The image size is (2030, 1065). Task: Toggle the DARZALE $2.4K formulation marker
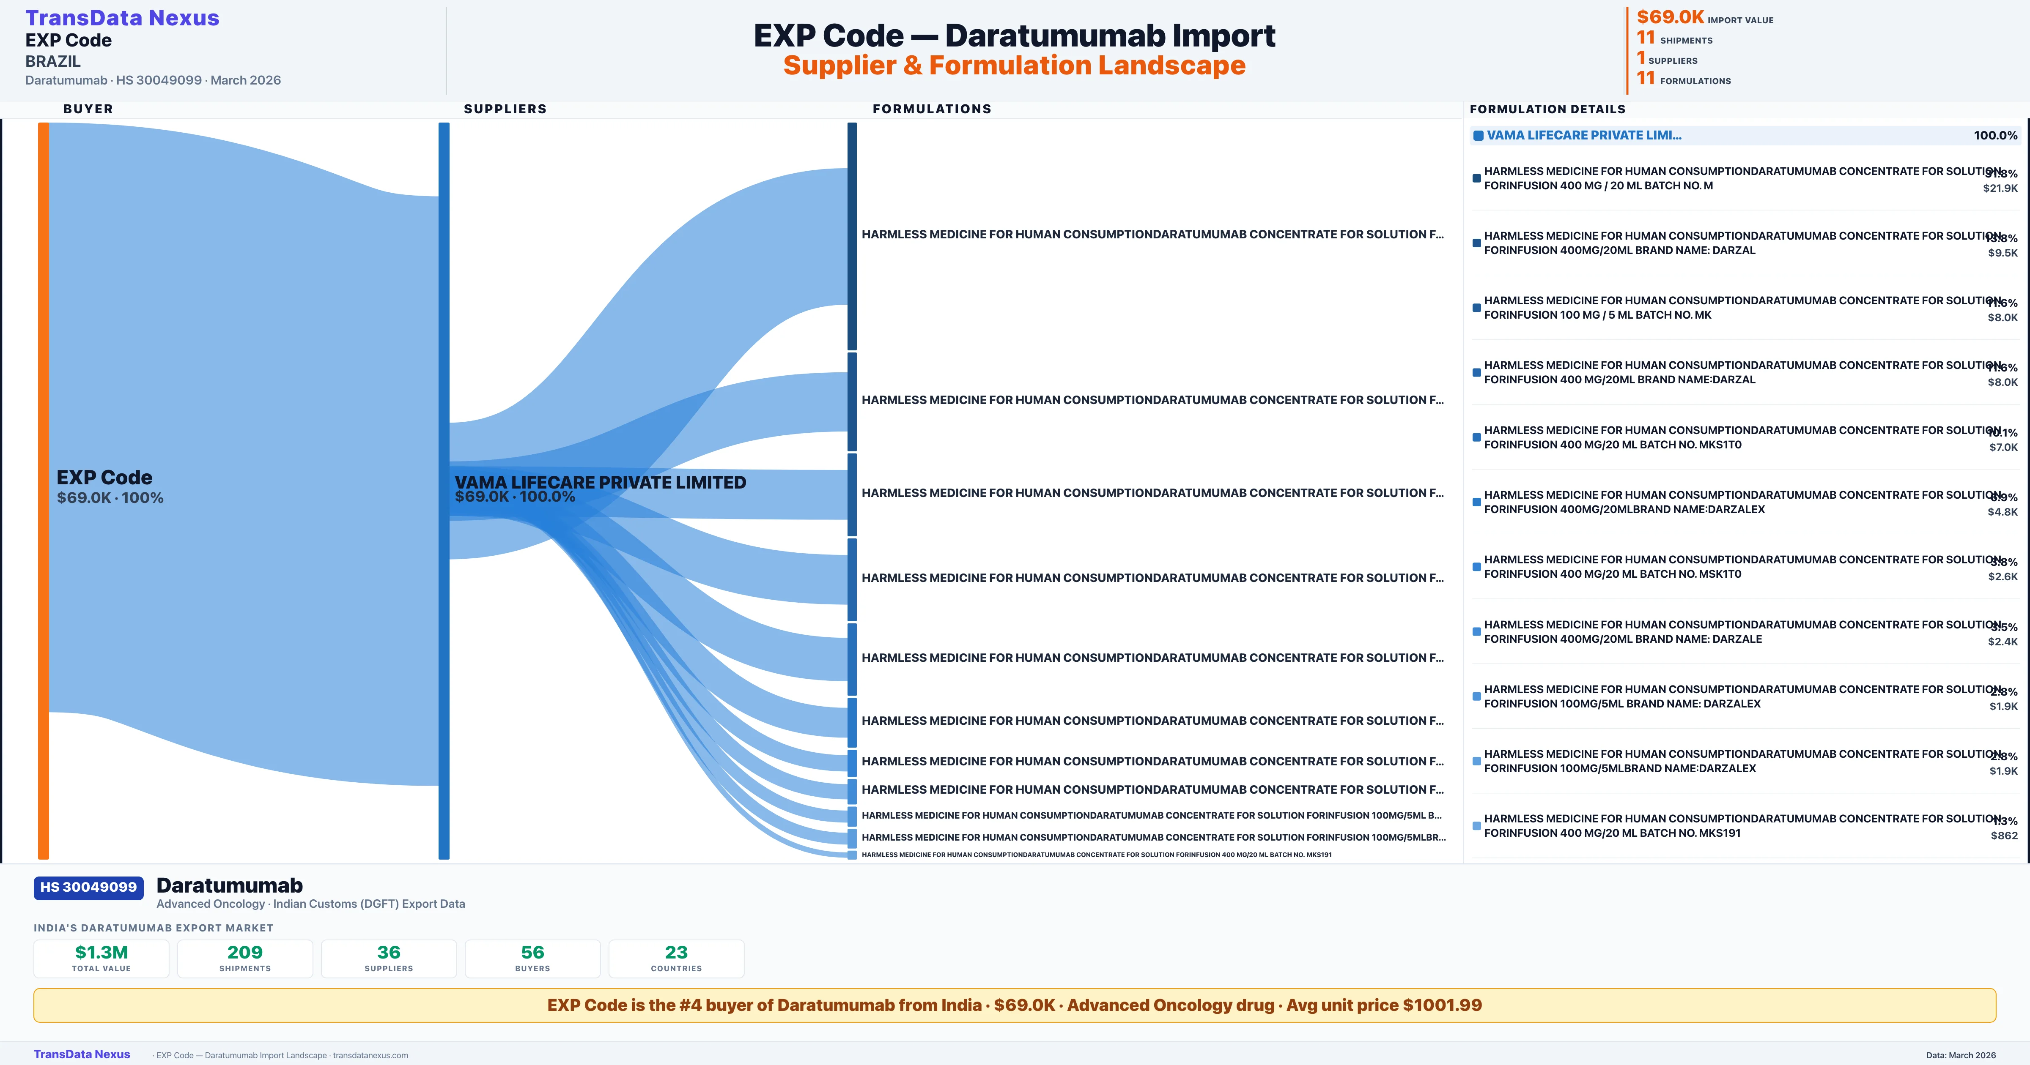(1477, 631)
